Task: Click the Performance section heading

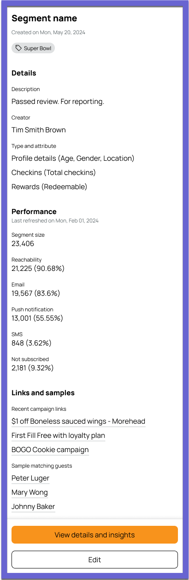Action: tap(34, 211)
